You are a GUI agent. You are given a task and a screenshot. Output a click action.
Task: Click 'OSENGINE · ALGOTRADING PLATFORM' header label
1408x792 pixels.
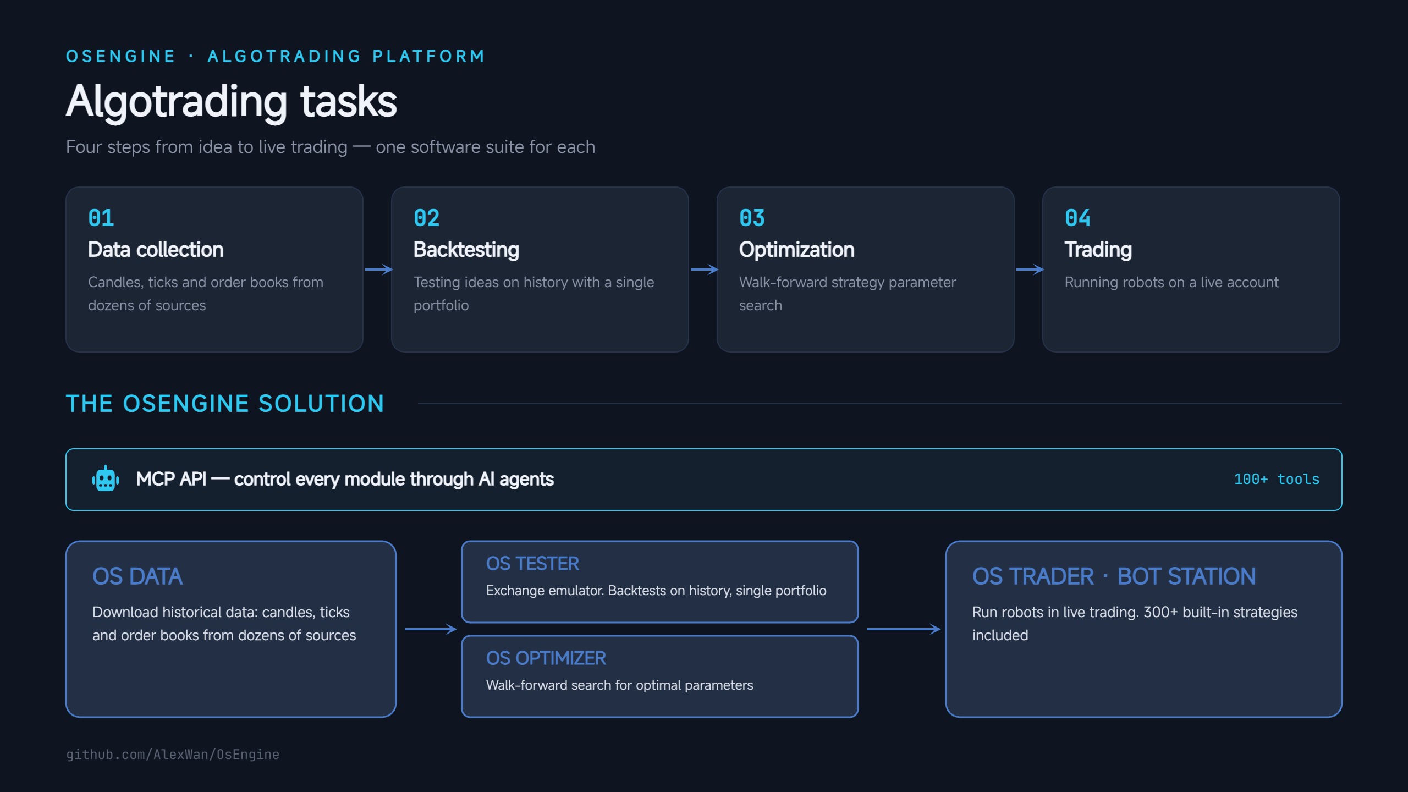276,56
